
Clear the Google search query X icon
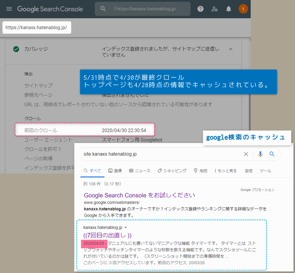pyautogui.click(x=246, y=154)
